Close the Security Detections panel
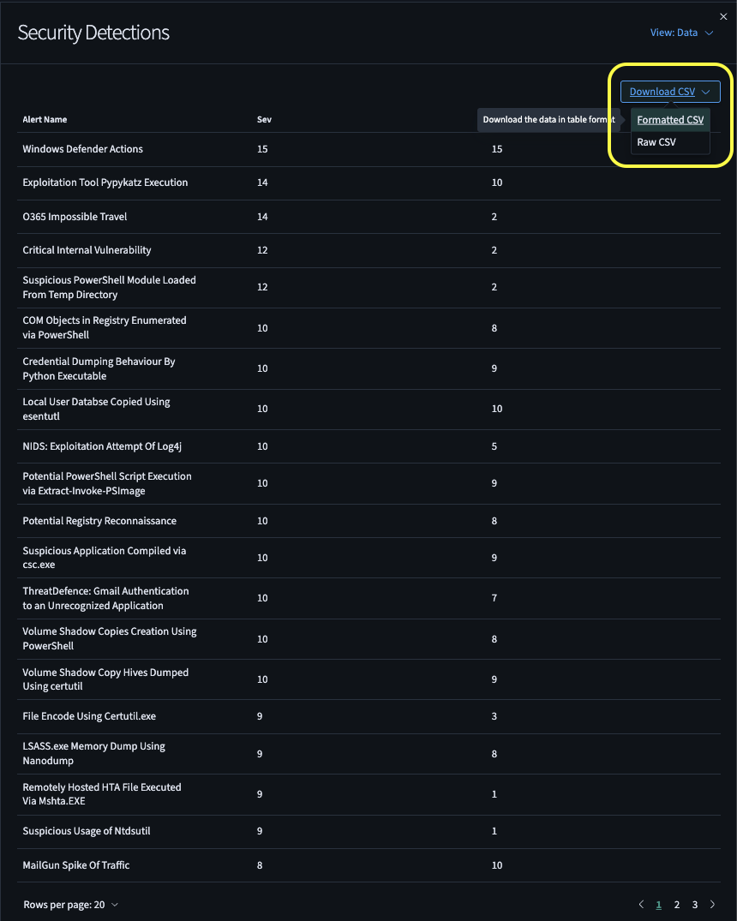The width and height of the screenshot is (737, 921). (723, 16)
